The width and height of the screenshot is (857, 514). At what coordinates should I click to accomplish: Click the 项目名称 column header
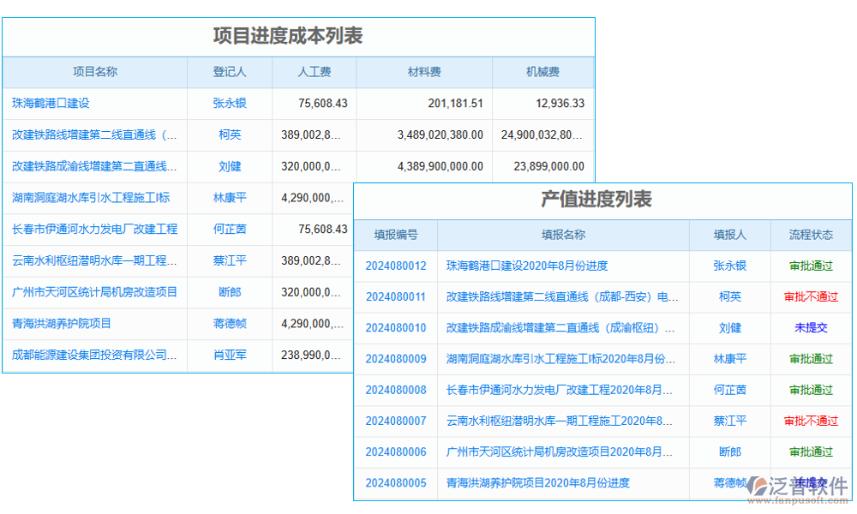pyautogui.click(x=94, y=73)
